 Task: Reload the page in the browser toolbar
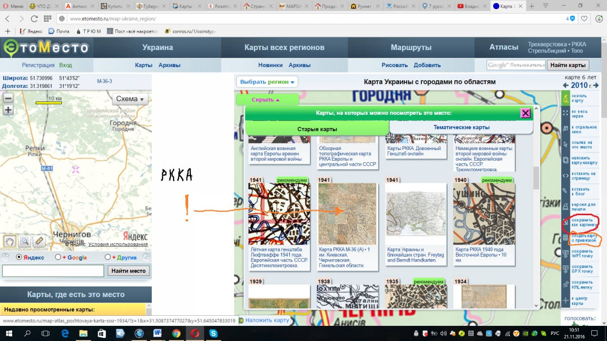coord(34,18)
